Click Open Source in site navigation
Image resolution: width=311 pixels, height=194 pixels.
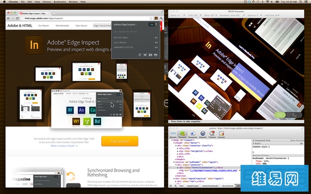pyautogui.click(x=81, y=26)
